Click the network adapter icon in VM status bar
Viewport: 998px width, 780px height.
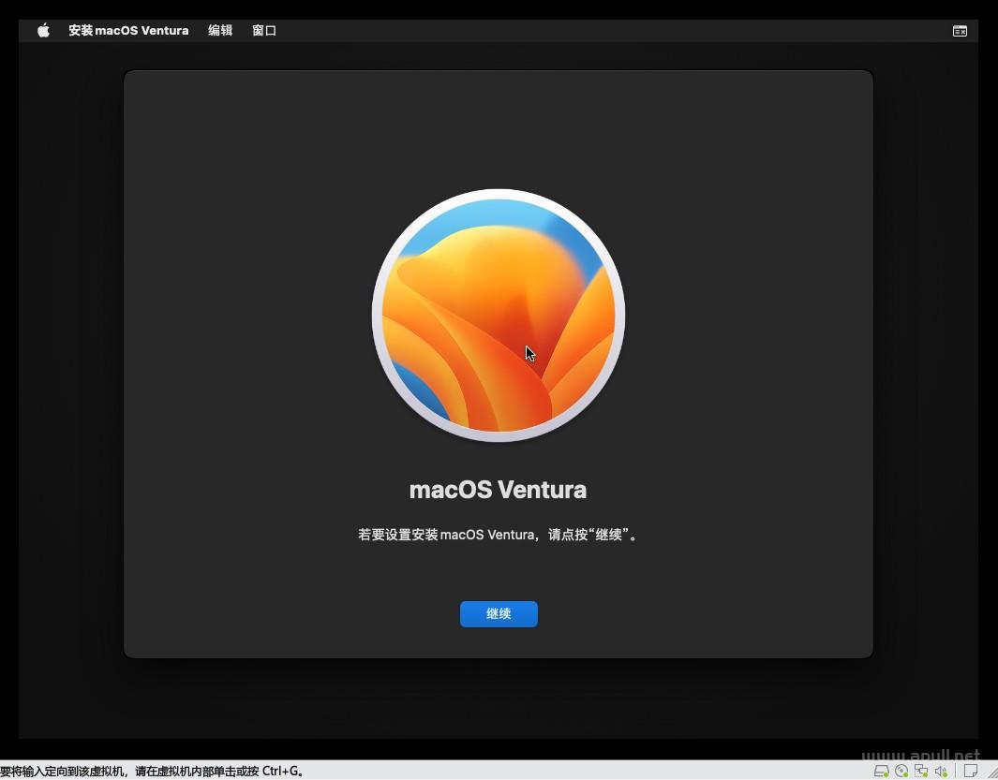[921, 771]
